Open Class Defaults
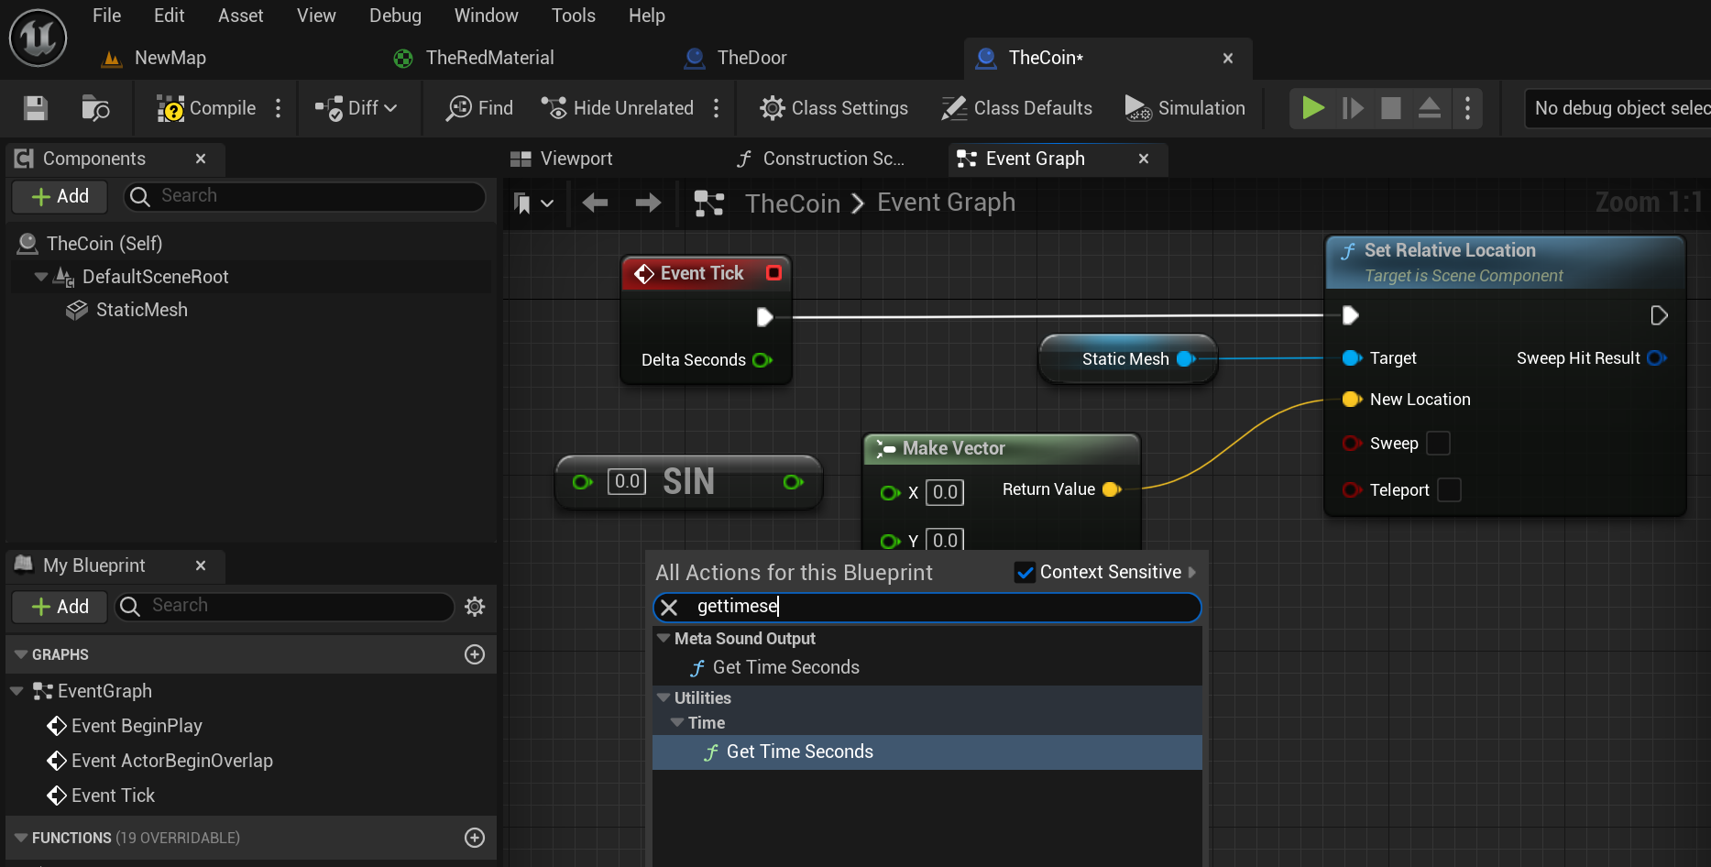The height and width of the screenshot is (867, 1711). pyautogui.click(x=1016, y=108)
